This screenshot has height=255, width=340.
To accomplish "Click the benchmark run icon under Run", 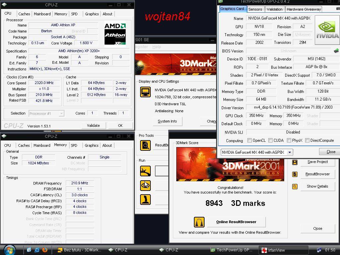I will [145, 171].
